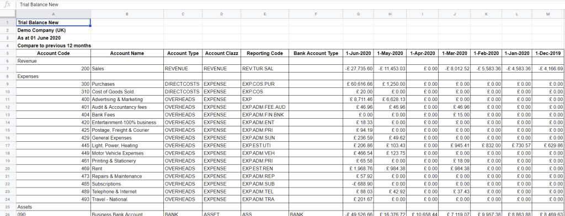Image resolution: width=565 pixels, height=216 pixels.
Task: Select the 'Sales' account name cell
Action: pos(127,69)
